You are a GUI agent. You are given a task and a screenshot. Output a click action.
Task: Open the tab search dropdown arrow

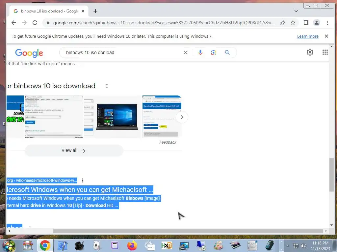[x=296, y=11]
